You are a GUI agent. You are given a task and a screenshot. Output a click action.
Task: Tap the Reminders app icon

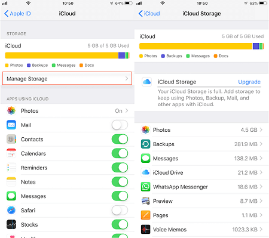pyautogui.click(x=11, y=168)
